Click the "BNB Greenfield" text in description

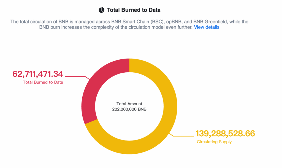[x=210, y=22]
